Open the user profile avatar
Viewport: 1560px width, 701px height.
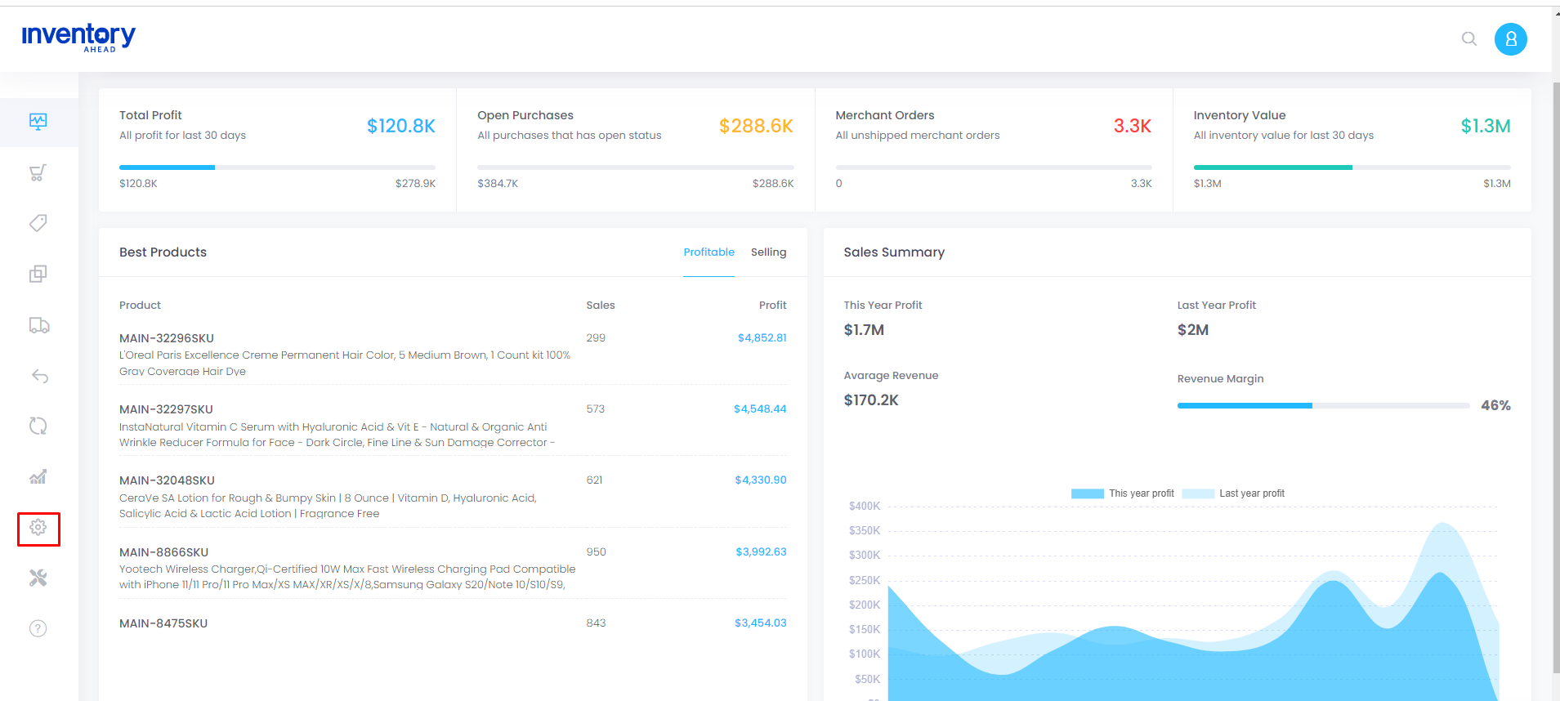1511,39
